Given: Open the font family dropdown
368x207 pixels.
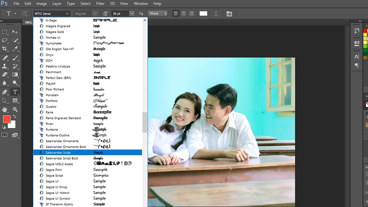Looking at the screenshot, I should (67, 13).
